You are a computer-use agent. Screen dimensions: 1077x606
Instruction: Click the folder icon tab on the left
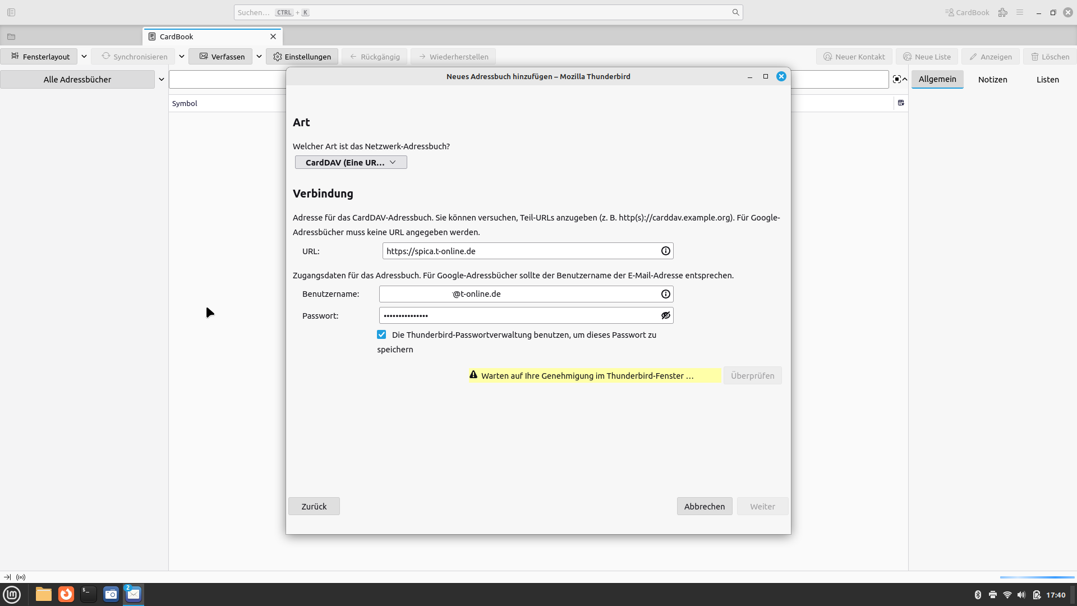[11, 36]
